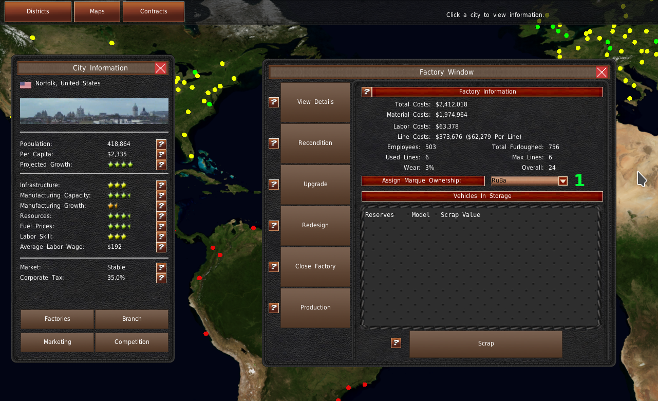
Task: Open help for Close Factory
Action: [x=274, y=267]
